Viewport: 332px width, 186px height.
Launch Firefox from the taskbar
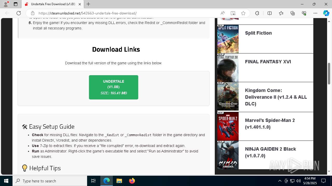click(x=132, y=181)
